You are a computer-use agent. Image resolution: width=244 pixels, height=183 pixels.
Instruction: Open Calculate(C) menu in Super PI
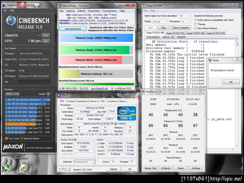pyautogui.click(x=153, y=37)
